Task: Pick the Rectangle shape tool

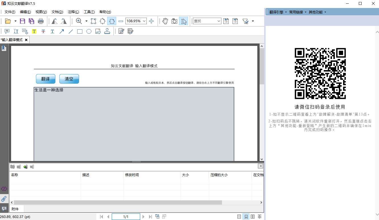Action: tap(80, 31)
